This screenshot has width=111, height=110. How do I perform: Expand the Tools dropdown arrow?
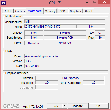(65, 106)
